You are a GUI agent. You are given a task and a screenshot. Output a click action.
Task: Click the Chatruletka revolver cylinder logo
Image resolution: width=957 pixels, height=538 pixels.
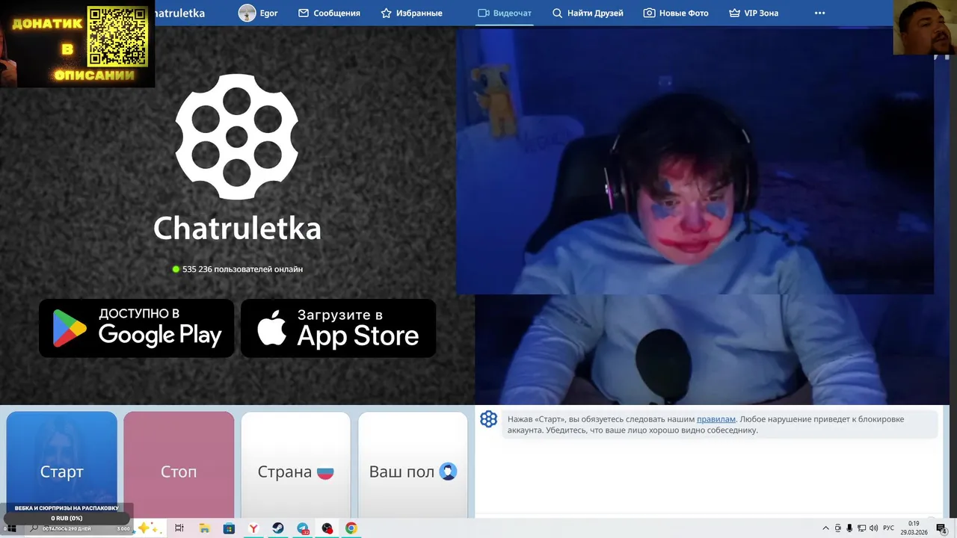[237, 137]
